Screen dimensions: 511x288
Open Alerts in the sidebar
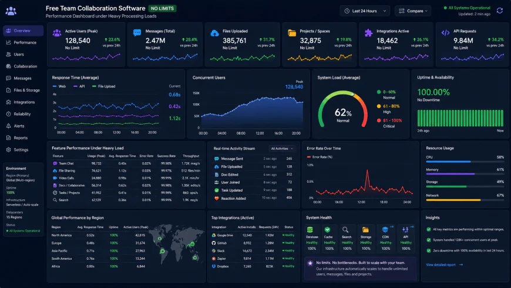point(23,126)
